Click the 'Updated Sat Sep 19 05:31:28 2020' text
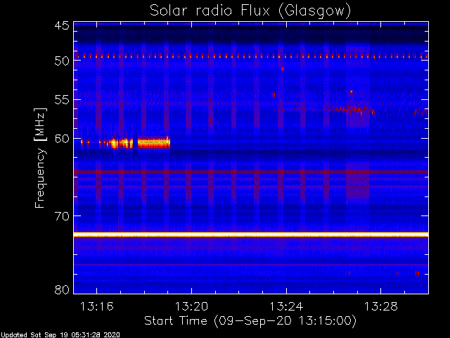The width and height of the screenshot is (450, 338). (x=60, y=335)
